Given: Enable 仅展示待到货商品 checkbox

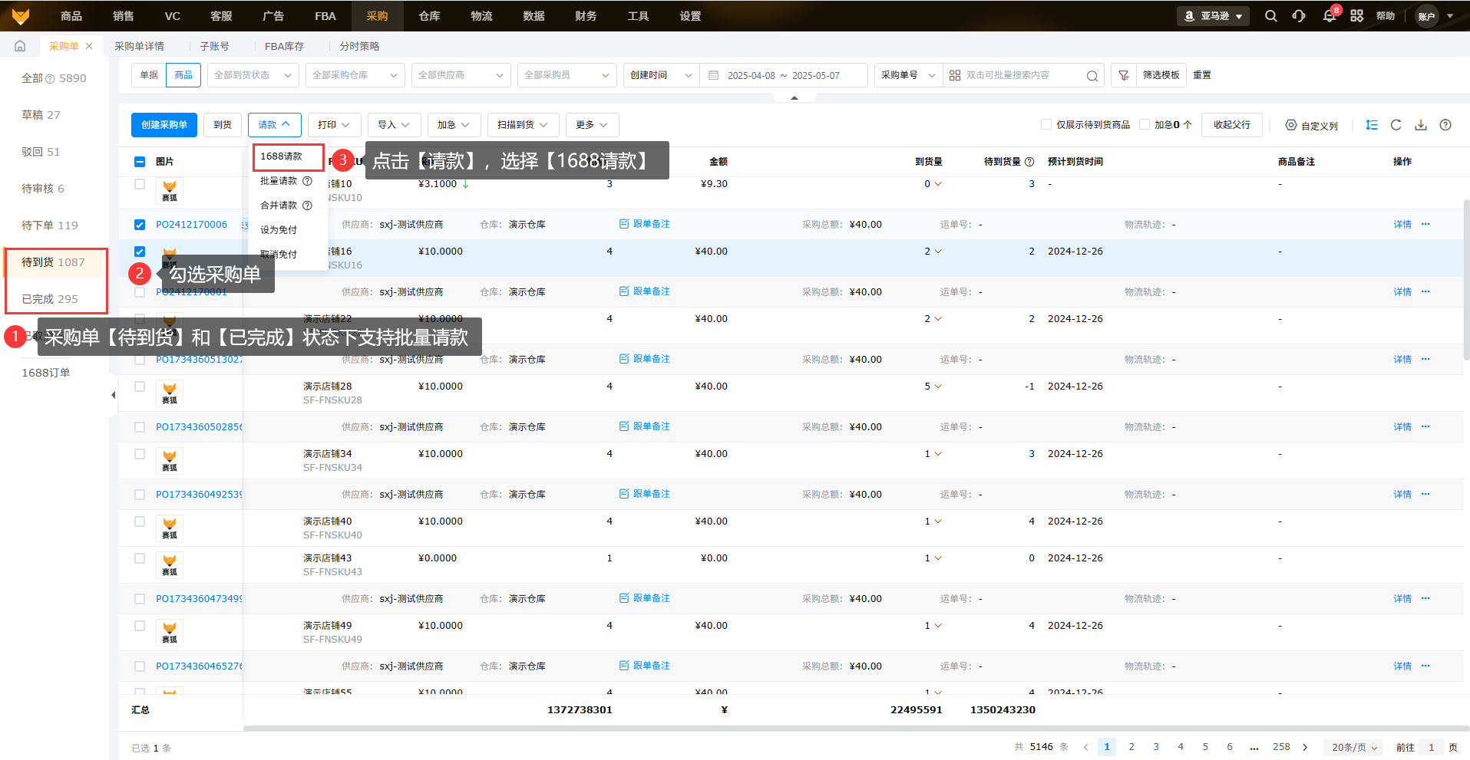Looking at the screenshot, I should click(x=1046, y=124).
